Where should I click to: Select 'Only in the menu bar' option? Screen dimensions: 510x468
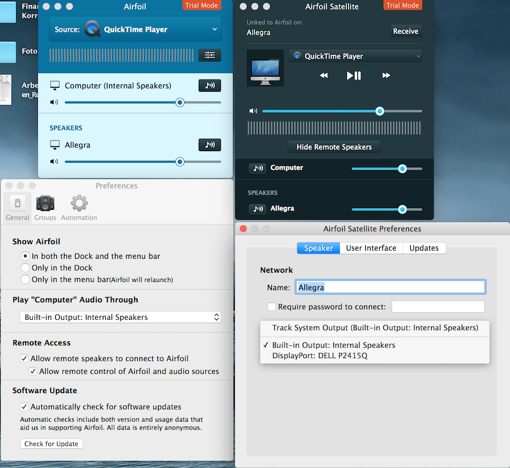tap(25, 279)
